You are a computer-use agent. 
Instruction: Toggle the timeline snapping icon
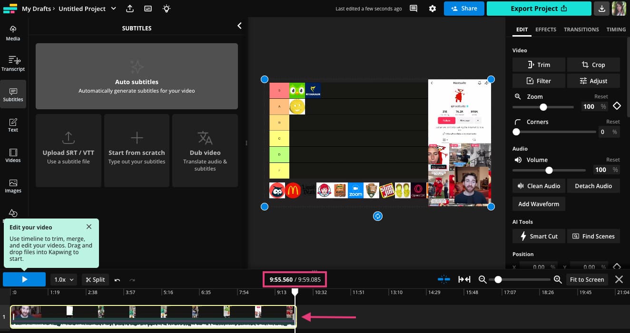(x=444, y=279)
